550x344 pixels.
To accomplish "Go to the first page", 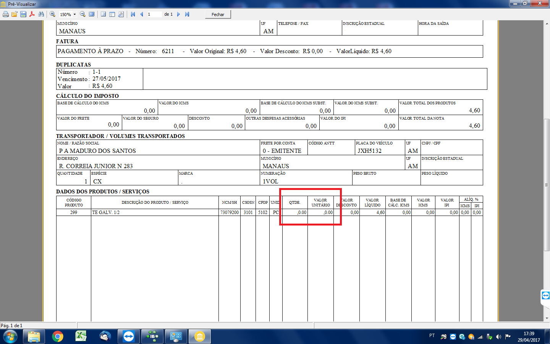I will pyautogui.click(x=133, y=14).
